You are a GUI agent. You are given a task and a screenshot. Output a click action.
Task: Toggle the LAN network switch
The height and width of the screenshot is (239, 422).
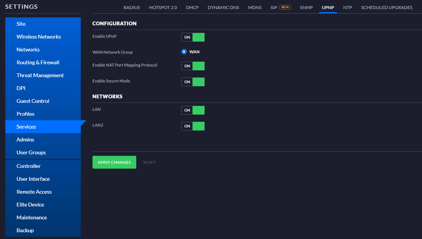pos(193,110)
